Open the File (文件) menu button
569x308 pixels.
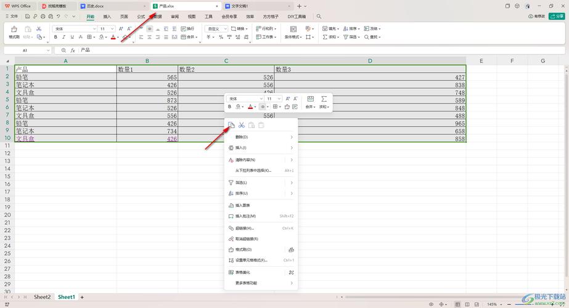12,17
